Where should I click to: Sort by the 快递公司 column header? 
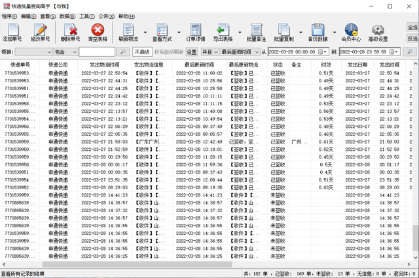tap(58, 65)
